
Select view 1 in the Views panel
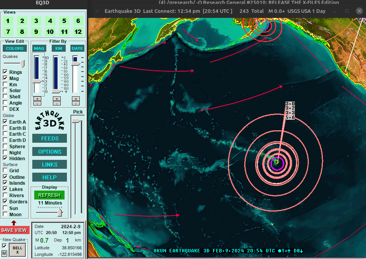coord(8,21)
